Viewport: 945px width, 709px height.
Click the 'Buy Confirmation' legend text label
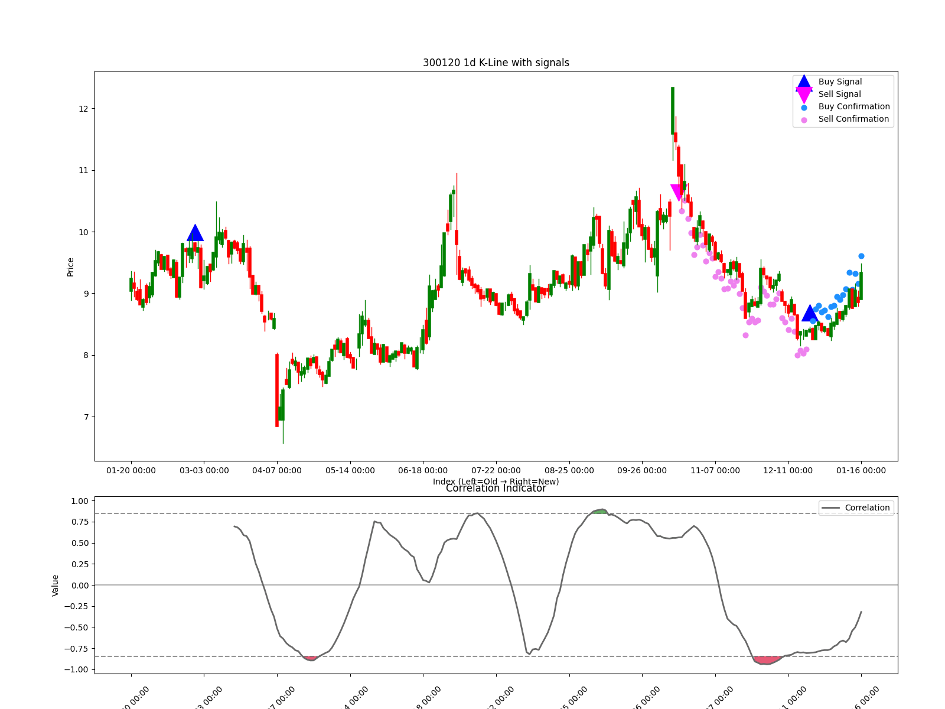pyautogui.click(x=853, y=106)
